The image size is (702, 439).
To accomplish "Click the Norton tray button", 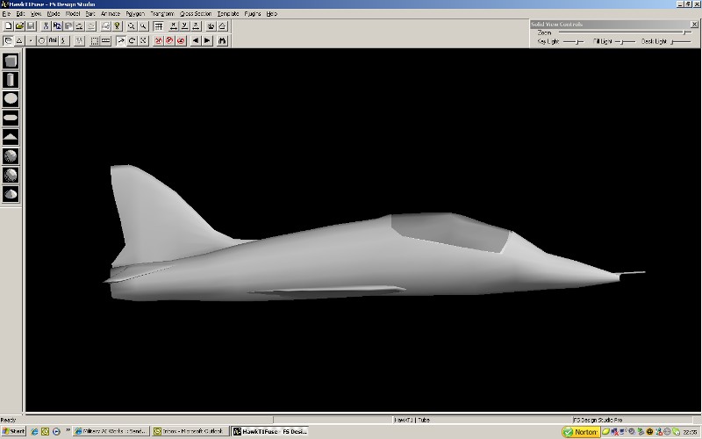I will (x=581, y=432).
